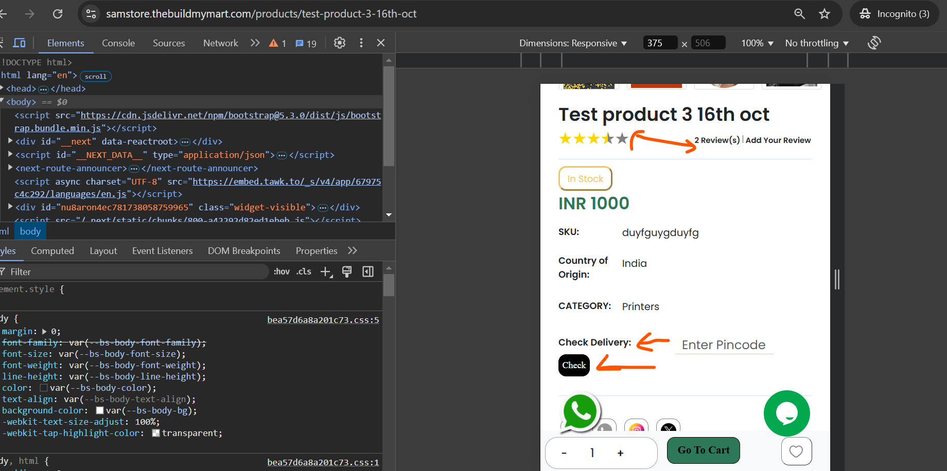Bookmark this page with the star icon
Screen dimensions: 947x471
[x=825, y=14]
